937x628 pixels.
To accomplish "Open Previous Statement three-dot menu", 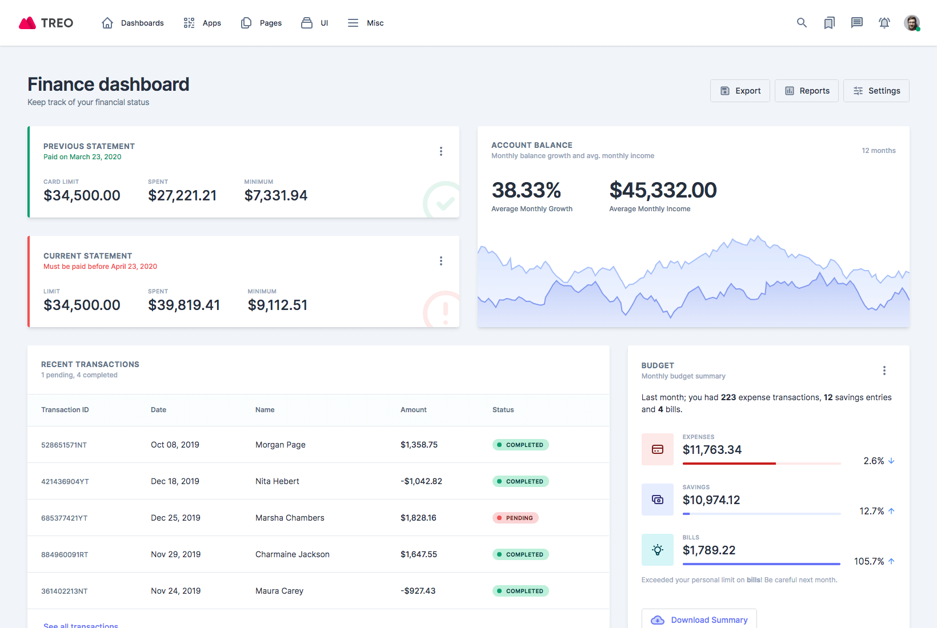I will (x=441, y=151).
